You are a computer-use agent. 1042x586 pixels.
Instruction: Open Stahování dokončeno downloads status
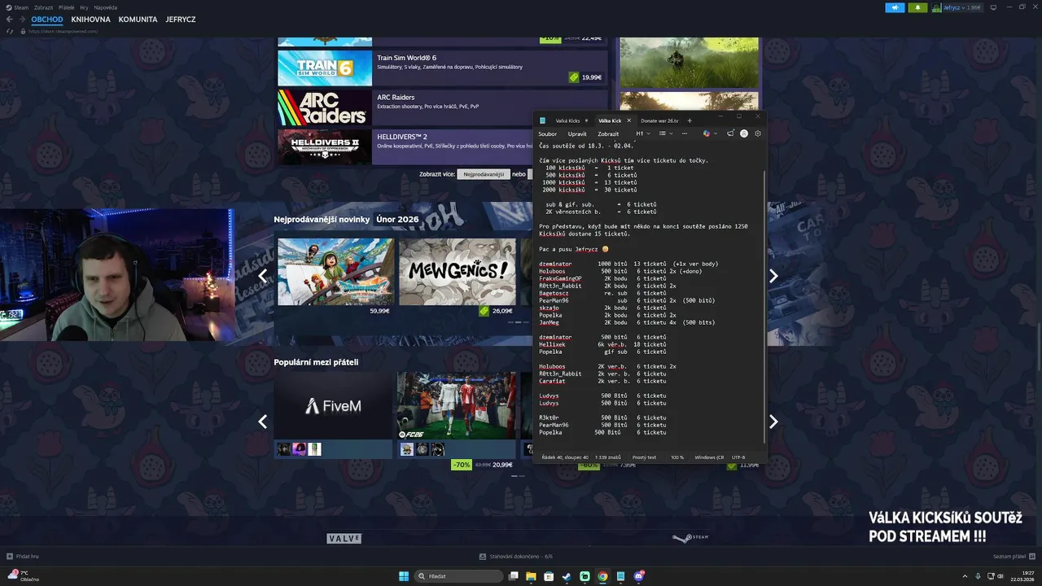coord(516,557)
